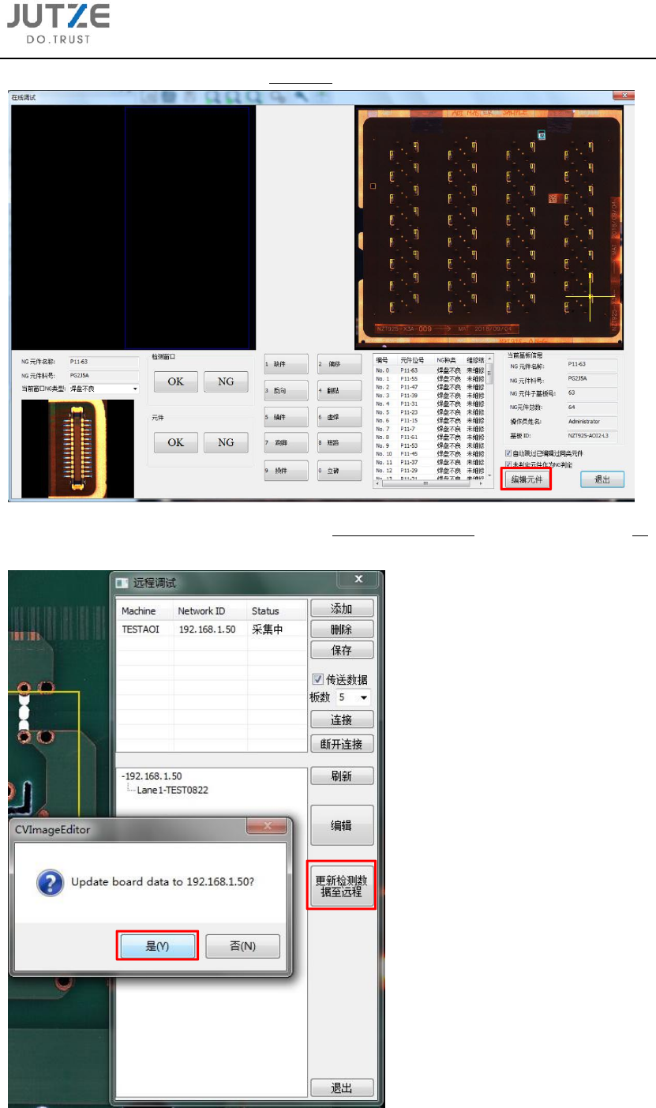Click 删除 in the 远程调试 window
656x1108 pixels.
(x=342, y=629)
